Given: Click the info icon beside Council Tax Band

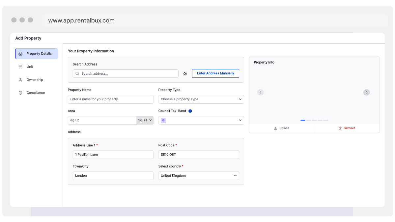Looking at the screenshot, I should (190, 111).
